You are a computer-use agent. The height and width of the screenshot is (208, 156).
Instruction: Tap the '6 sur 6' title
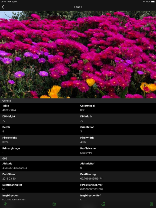(x=78, y=7)
